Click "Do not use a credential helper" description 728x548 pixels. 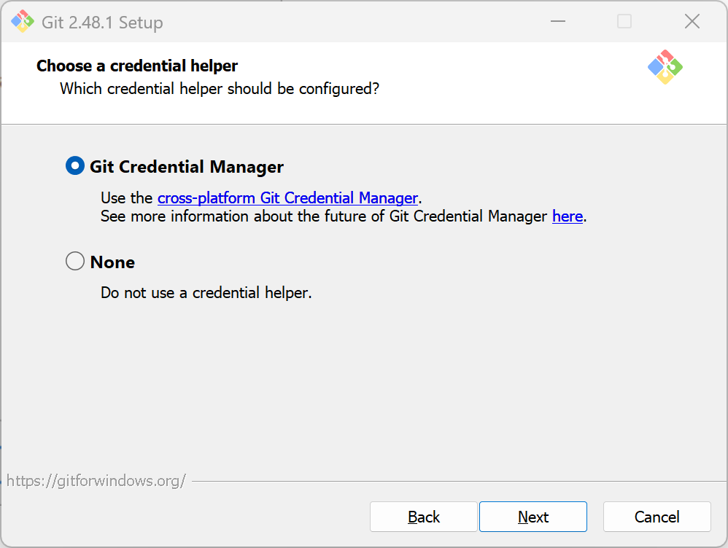[206, 293]
